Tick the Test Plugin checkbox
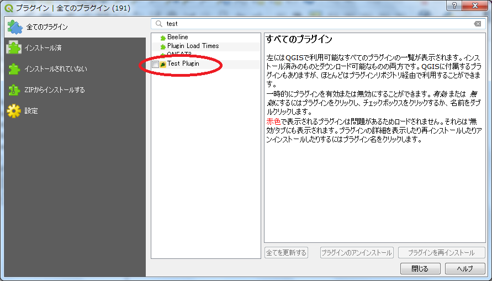The height and width of the screenshot is (281, 492). [x=155, y=64]
